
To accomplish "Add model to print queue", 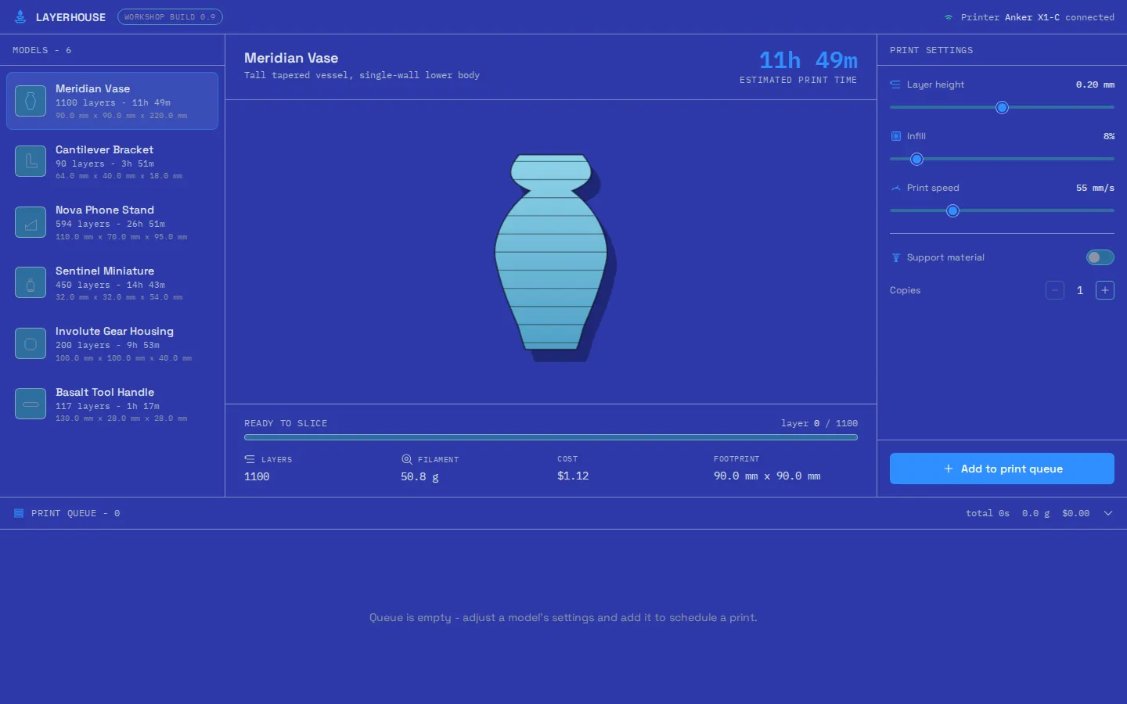I will point(1002,469).
